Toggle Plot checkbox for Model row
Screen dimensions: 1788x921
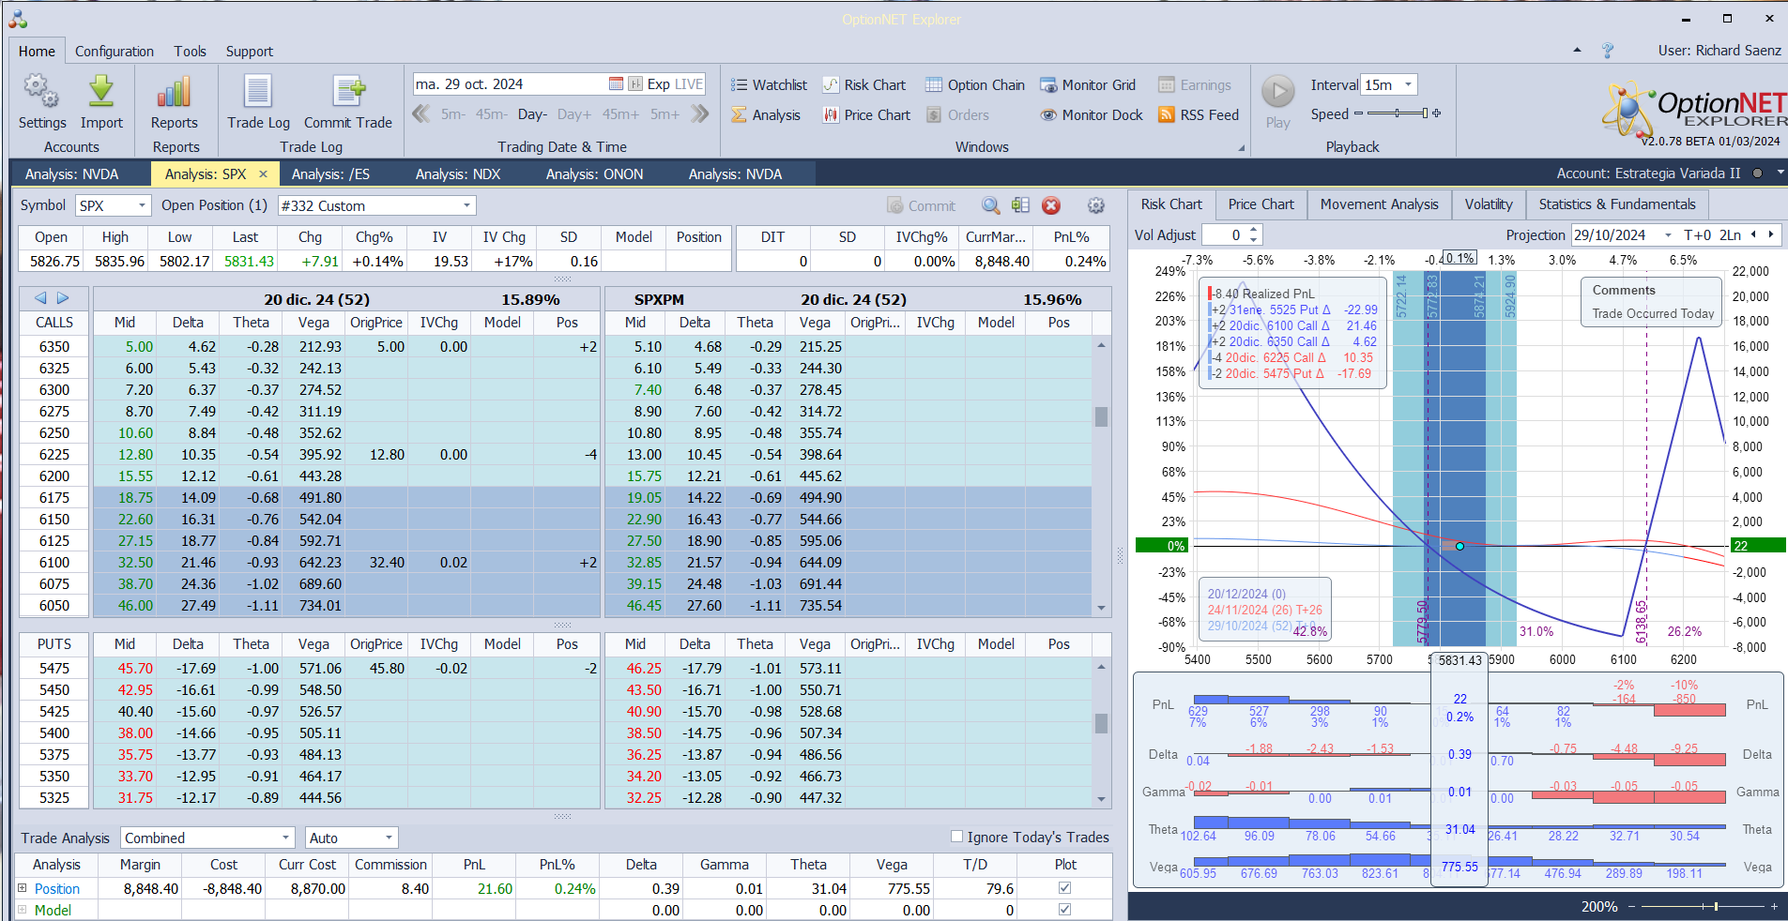[1064, 909]
